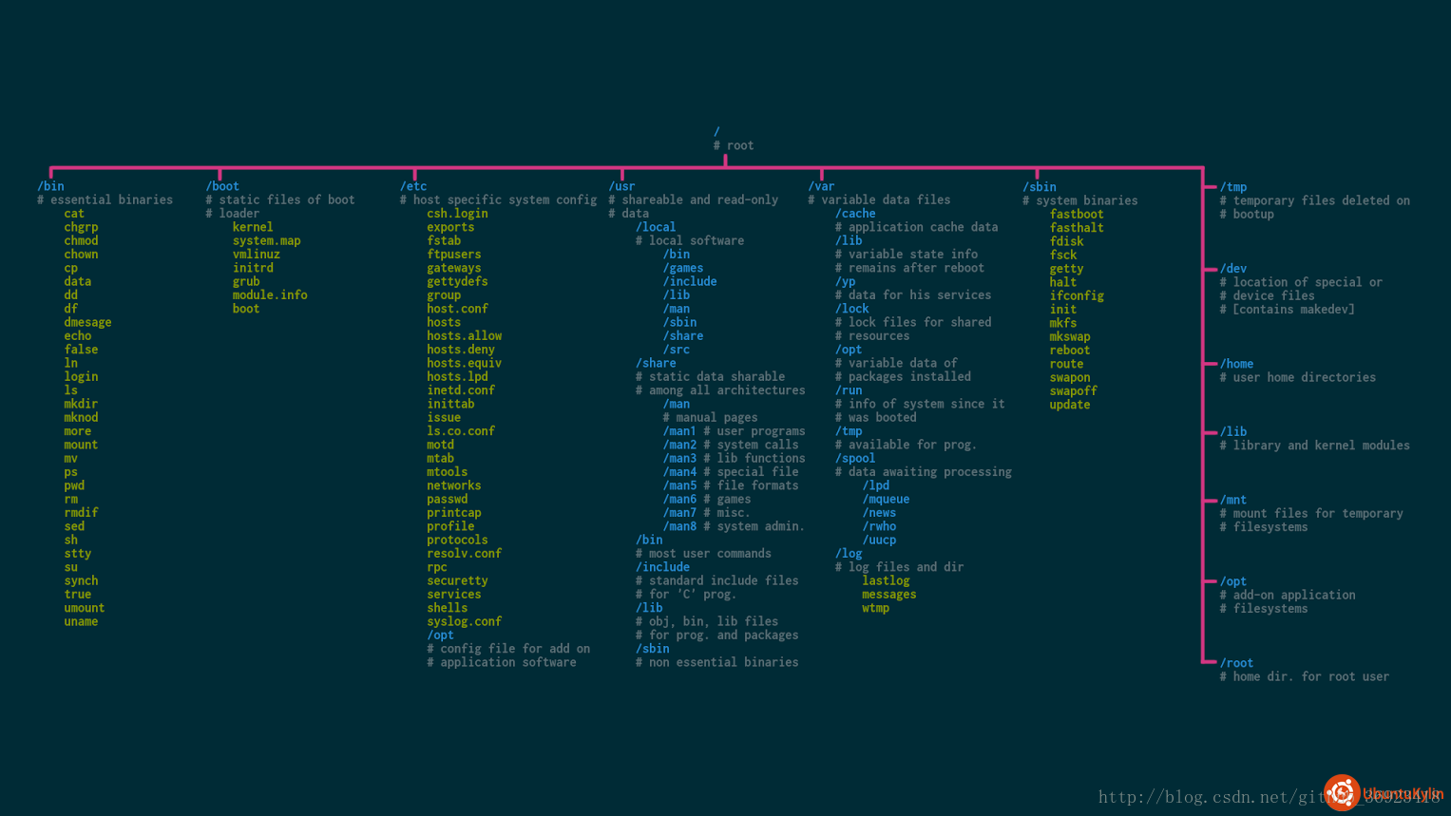Click the 'gettydefs' file name
1451x816 pixels.
tap(457, 281)
